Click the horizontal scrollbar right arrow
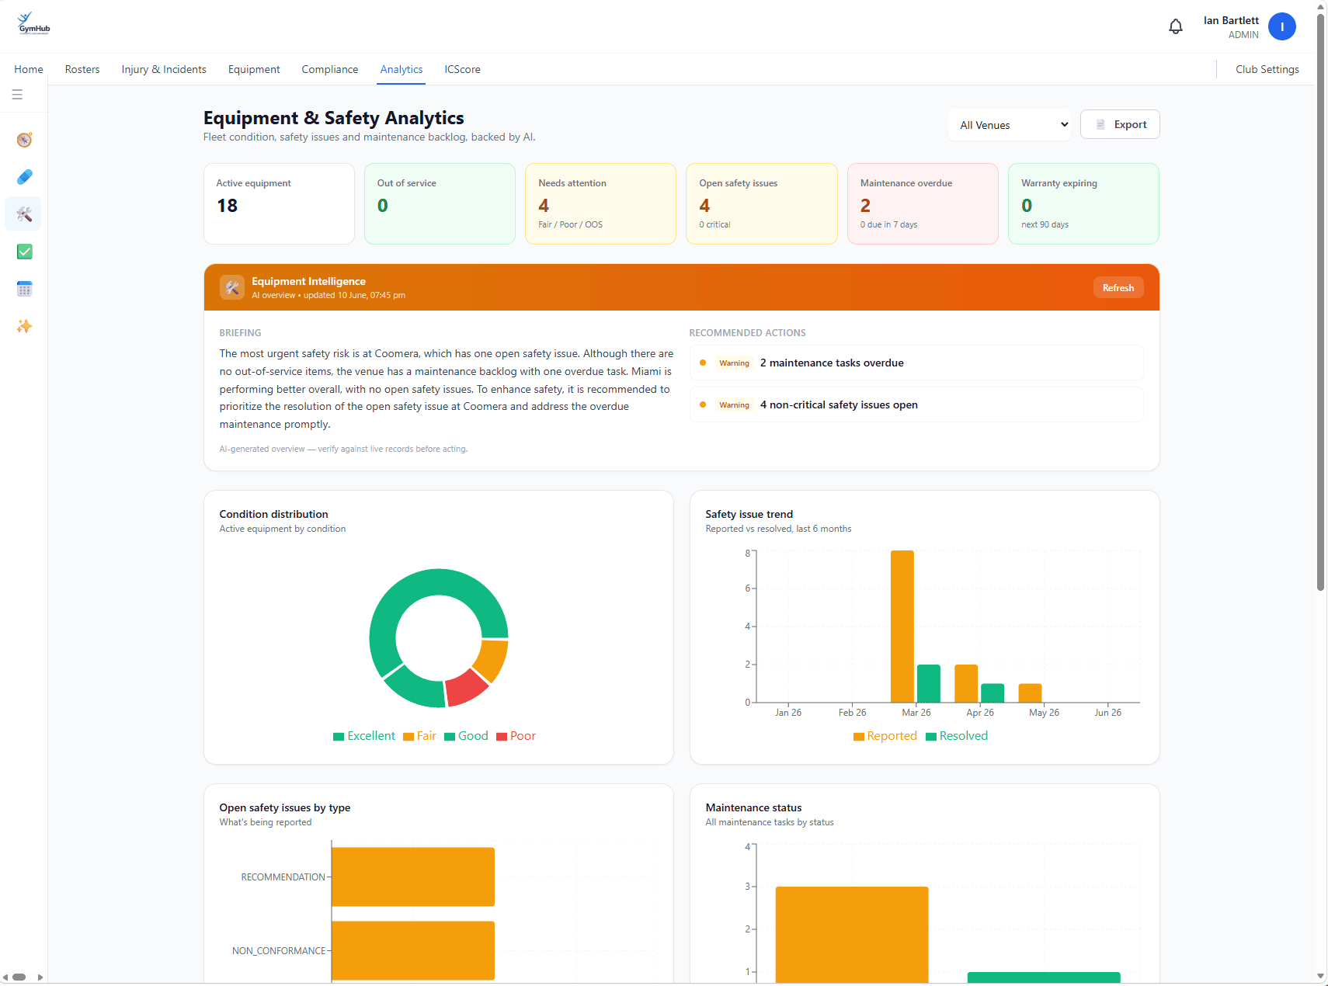Image resolution: width=1328 pixels, height=986 pixels. [x=40, y=977]
